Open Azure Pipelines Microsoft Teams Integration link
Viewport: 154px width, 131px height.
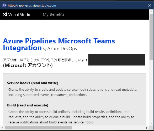(59, 44)
